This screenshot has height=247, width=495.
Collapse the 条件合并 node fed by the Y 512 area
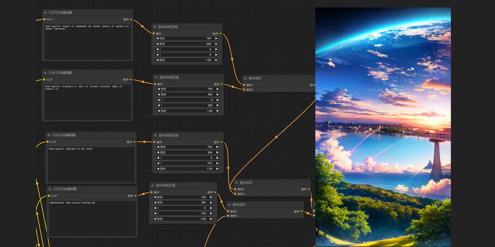(237, 183)
